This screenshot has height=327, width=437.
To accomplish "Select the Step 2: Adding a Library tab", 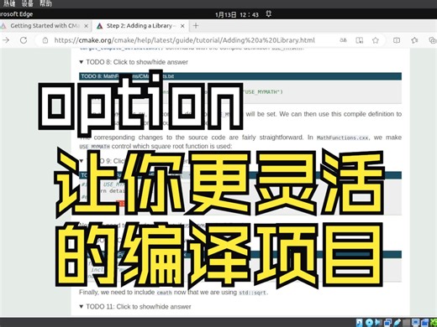I will (140, 26).
